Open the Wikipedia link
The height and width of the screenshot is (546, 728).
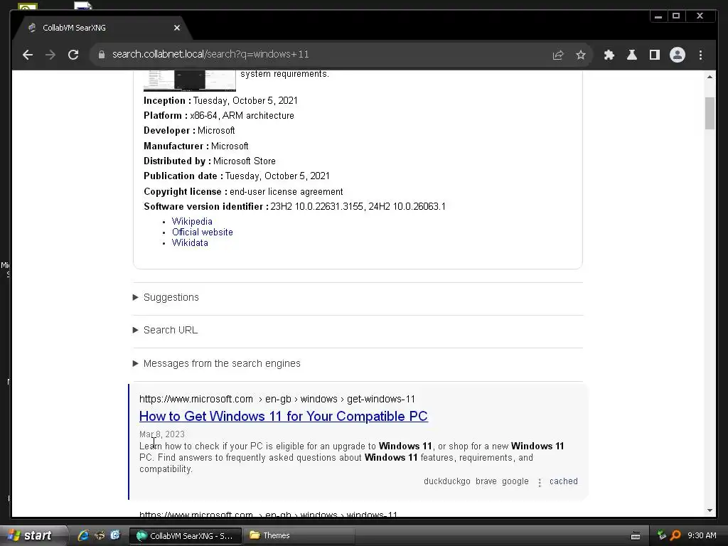click(x=192, y=222)
